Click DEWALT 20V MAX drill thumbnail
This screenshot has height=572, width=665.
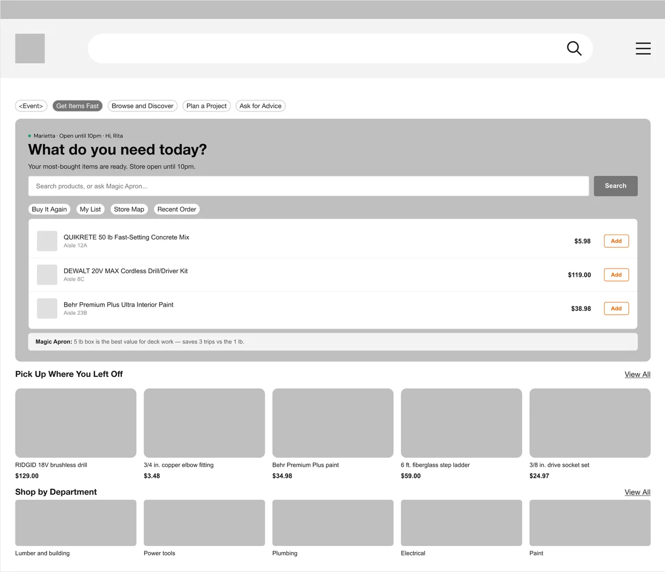pos(47,275)
